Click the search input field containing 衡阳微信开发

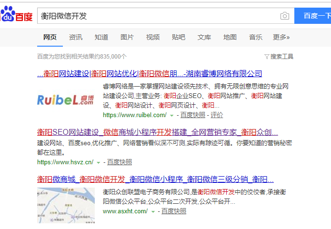click(157, 16)
